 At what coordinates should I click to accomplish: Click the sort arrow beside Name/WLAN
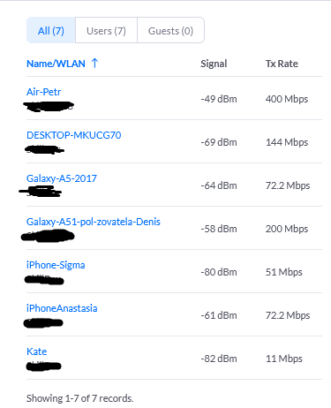(94, 63)
